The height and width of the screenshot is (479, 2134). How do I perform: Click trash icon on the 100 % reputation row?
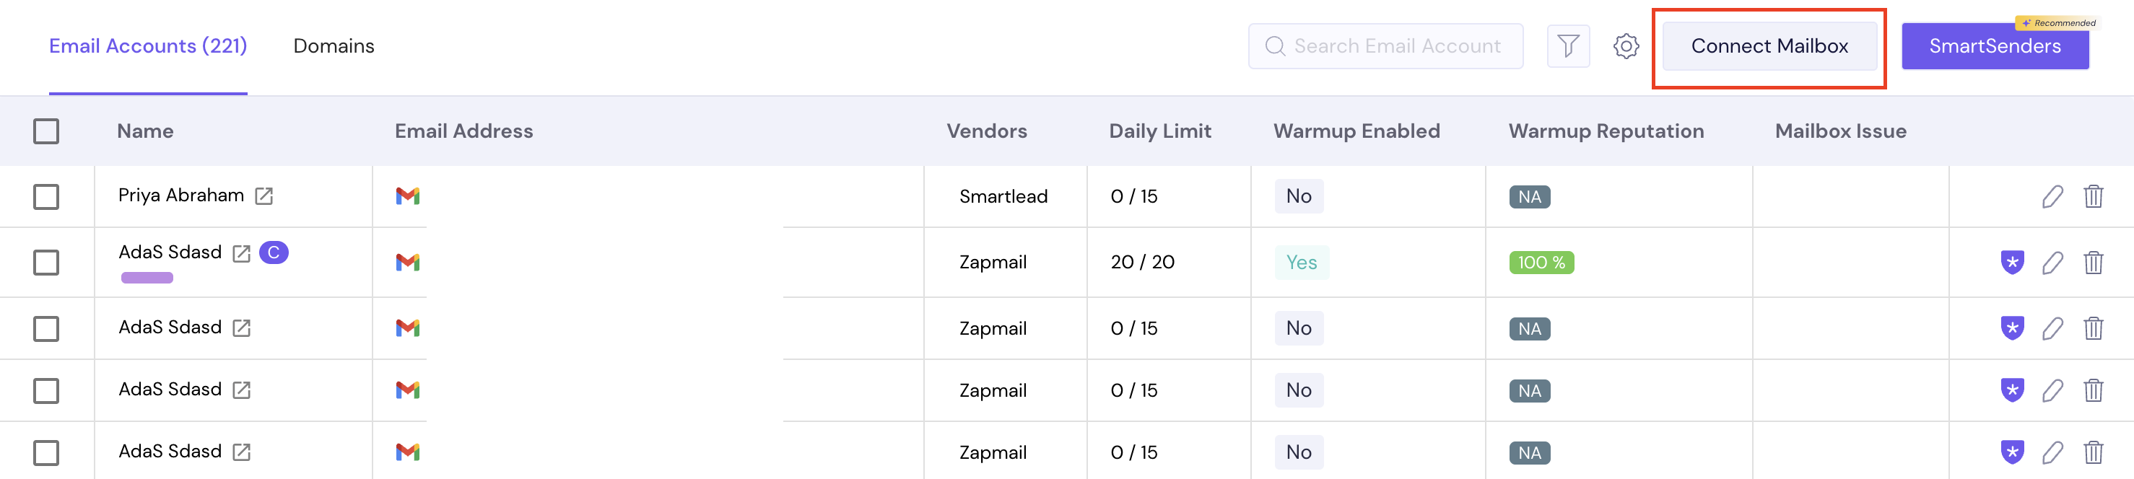pos(2094,263)
